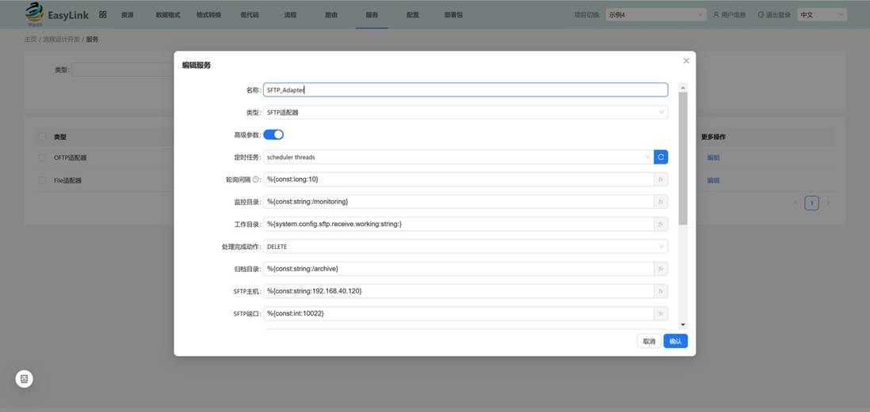870x412 pixels.
Task: Switch to the 路由 menu tab
Action: (330, 15)
